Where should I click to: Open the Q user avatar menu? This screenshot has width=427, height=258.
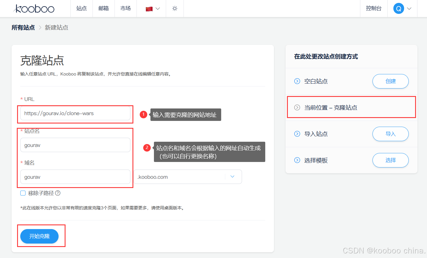(x=399, y=8)
